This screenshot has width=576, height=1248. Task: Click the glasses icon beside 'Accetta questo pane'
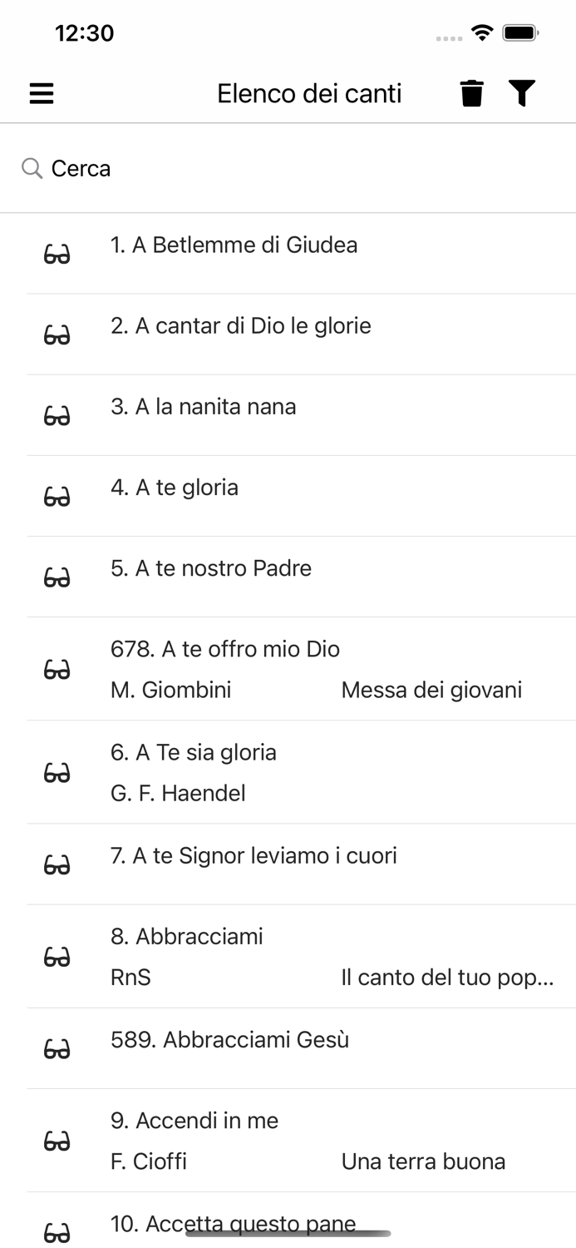56,1230
